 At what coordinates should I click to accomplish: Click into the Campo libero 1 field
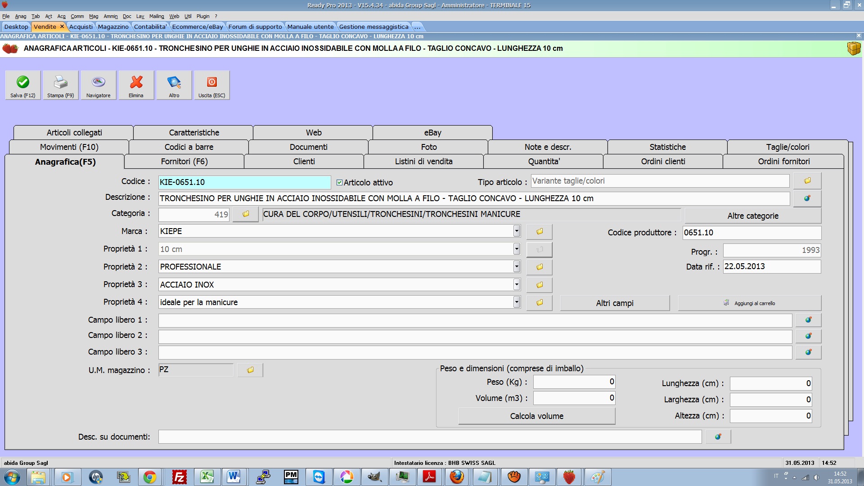475,320
